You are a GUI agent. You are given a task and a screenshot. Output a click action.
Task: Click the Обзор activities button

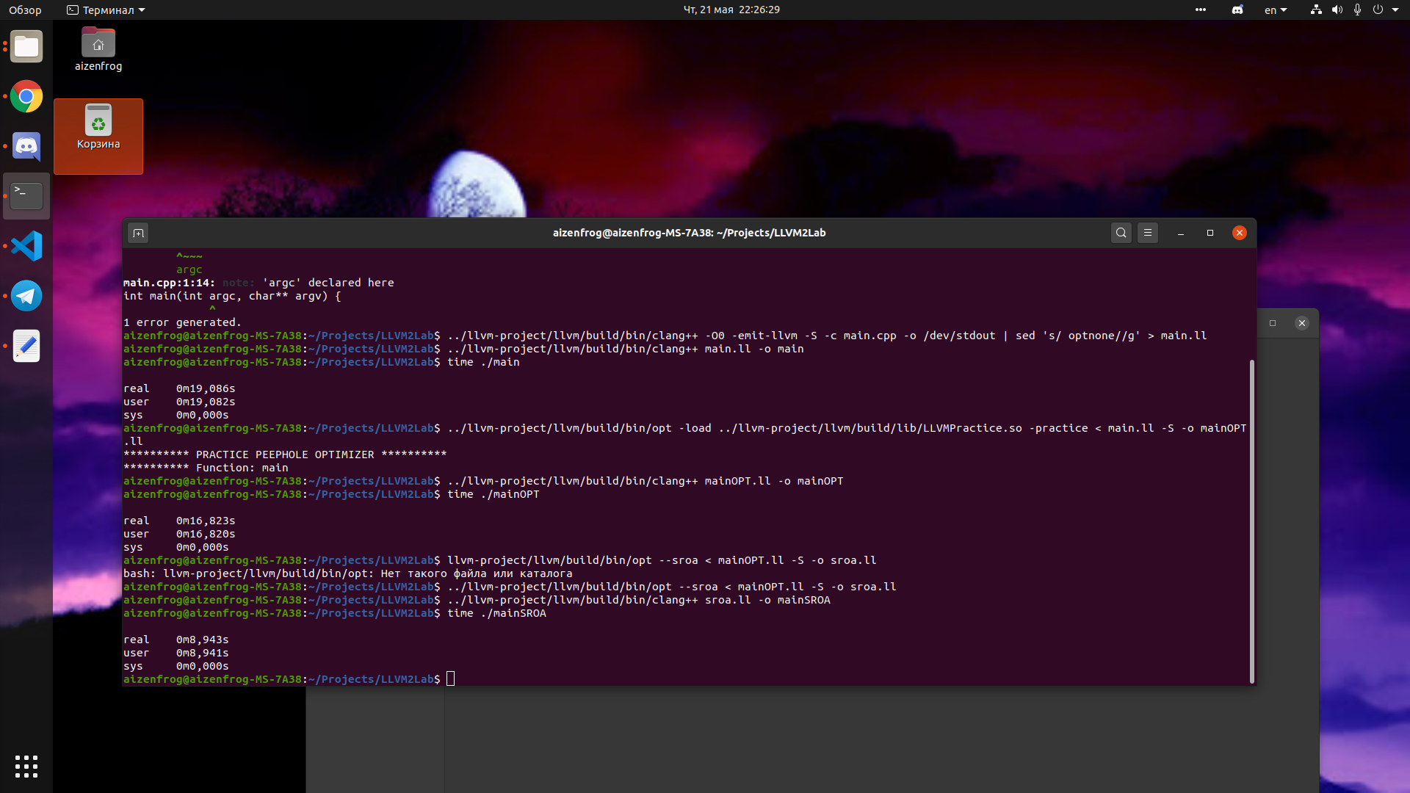coord(25,10)
